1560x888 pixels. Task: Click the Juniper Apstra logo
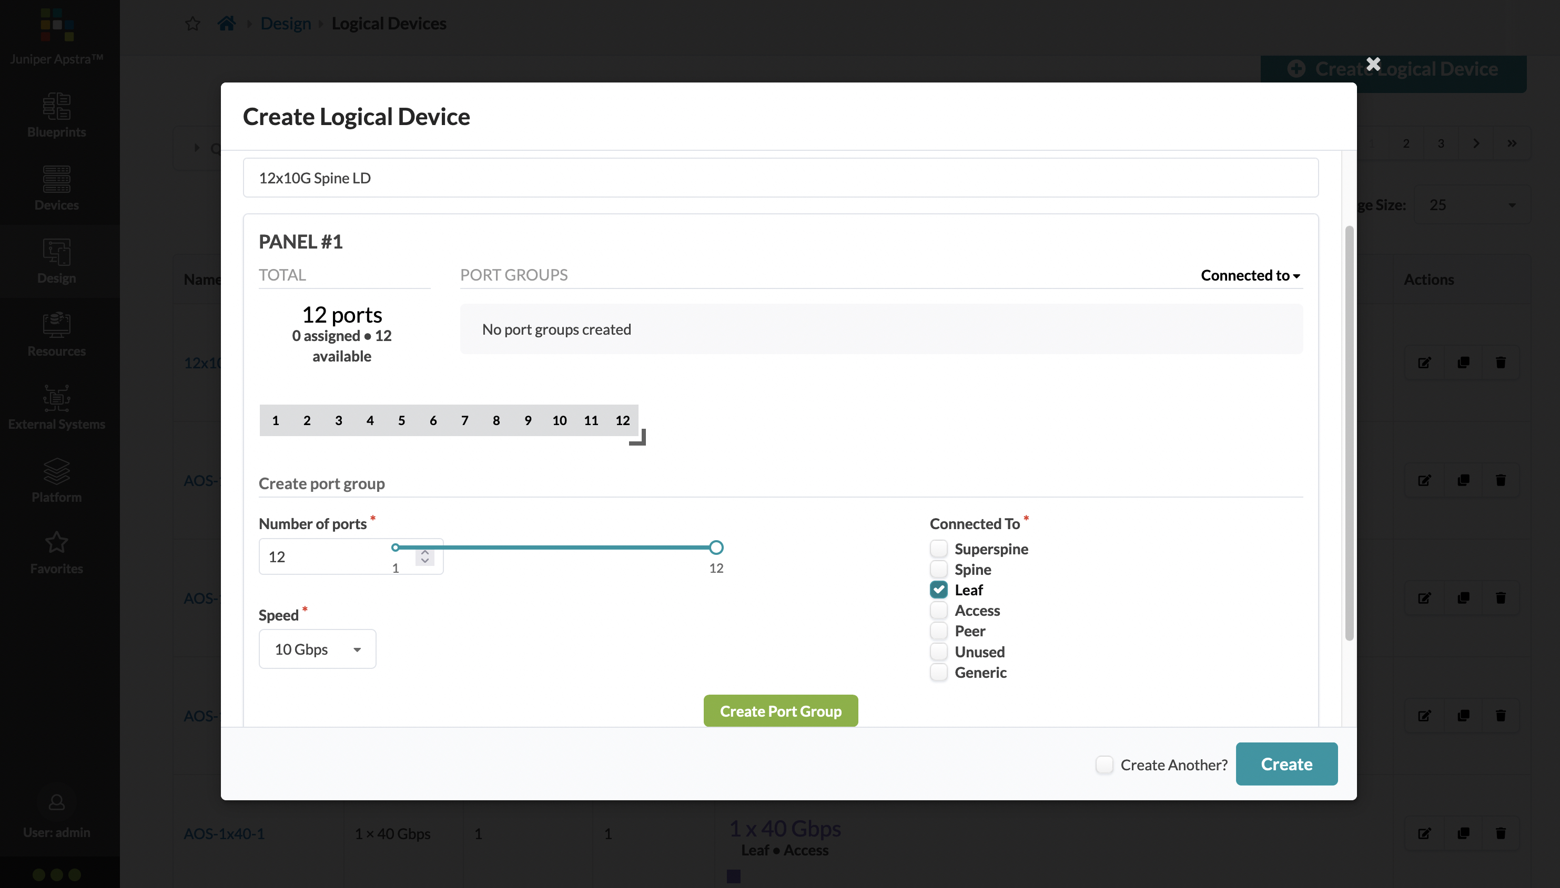tap(57, 24)
